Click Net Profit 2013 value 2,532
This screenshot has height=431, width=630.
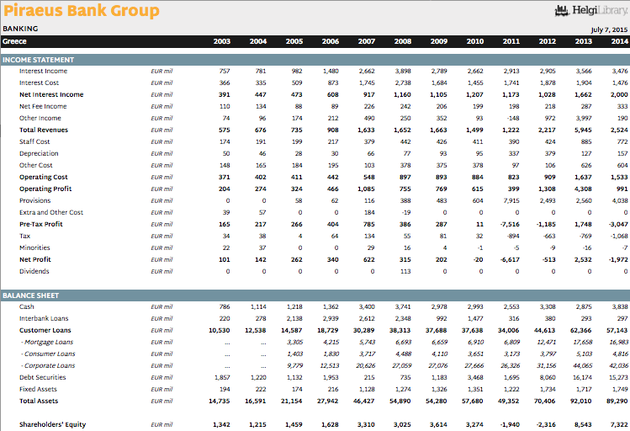[583, 260]
